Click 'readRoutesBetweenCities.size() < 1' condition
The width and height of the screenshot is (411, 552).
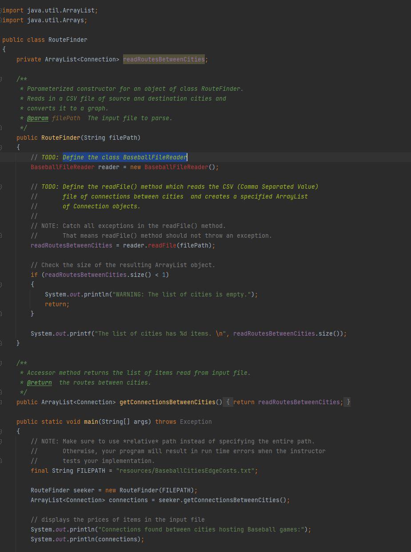(x=105, y=275)
